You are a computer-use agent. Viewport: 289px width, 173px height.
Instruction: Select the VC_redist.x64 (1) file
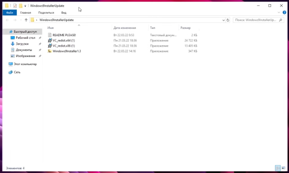(64, 40)
